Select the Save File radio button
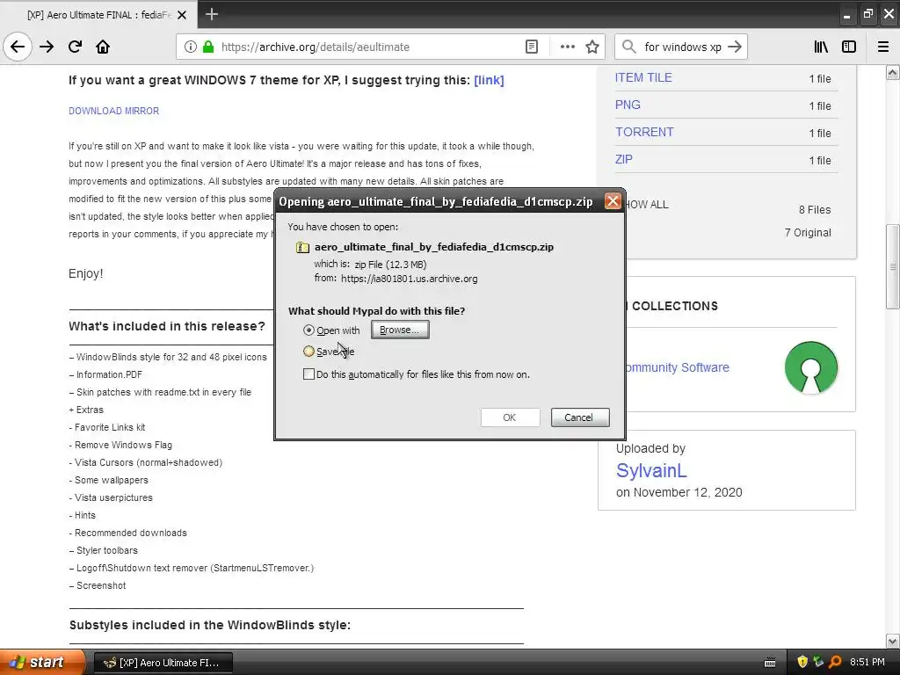Viewport: 900px width, 675px height. [x=308, y=352]
